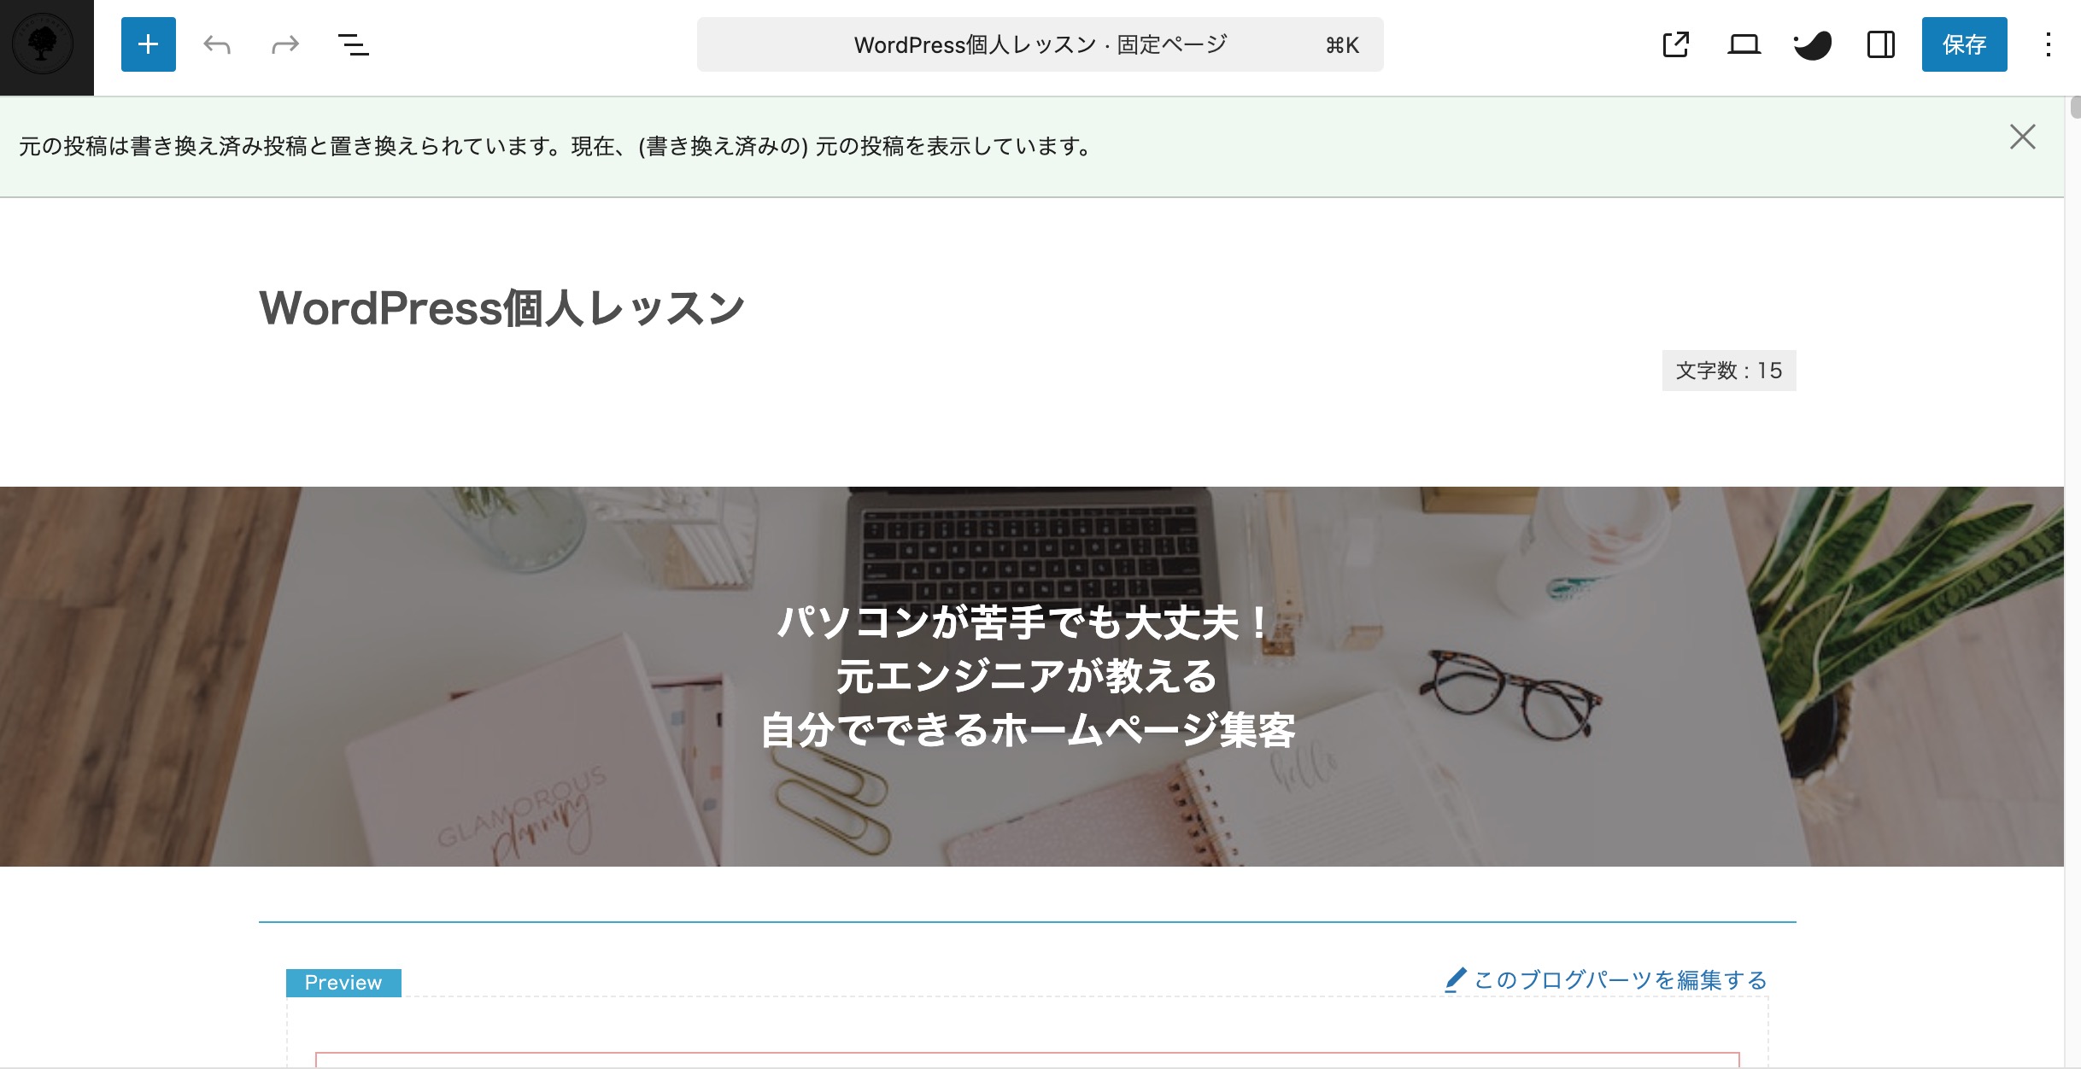Click the 文字数 : 15 character counter
The image size is (2081, 1069).
pyautogui.click(x=1729, y=371)
